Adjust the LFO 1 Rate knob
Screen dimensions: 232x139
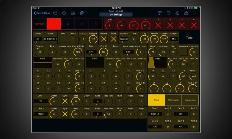click(76, 101)
